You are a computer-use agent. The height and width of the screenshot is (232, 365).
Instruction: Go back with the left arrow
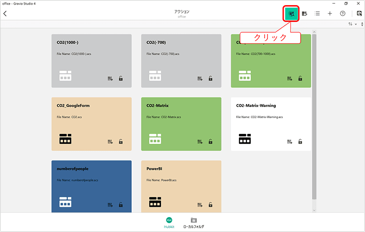click(x=5, y=14)
